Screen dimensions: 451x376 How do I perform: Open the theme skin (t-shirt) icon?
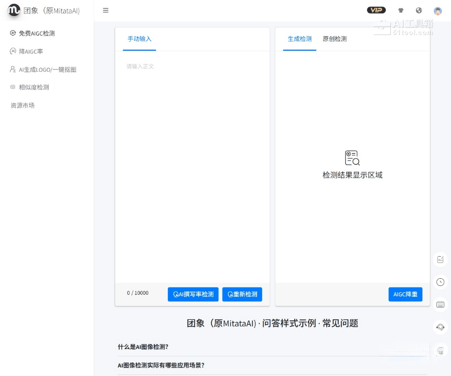pos(400,11)
